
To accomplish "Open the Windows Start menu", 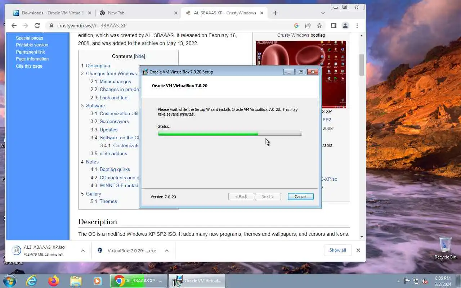I will pos(10,281).
